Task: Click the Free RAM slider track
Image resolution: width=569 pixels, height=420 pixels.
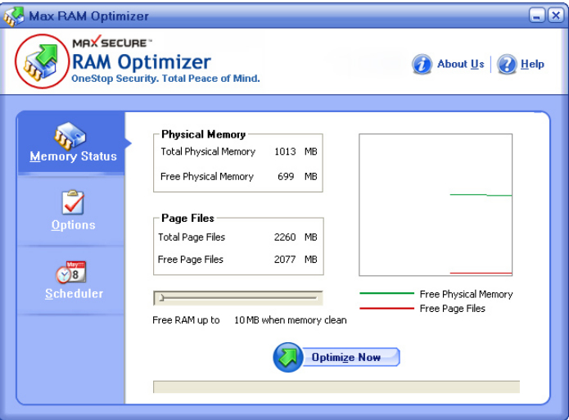Action: coord(238,298)
